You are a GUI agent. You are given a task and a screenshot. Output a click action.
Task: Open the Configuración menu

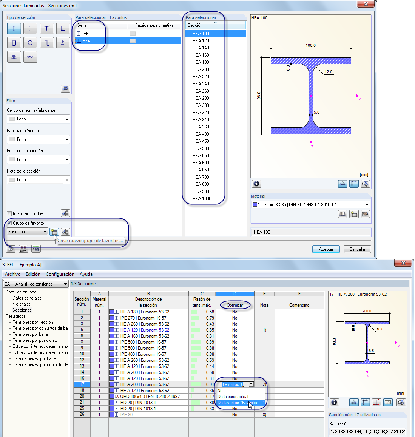[60, 274]
